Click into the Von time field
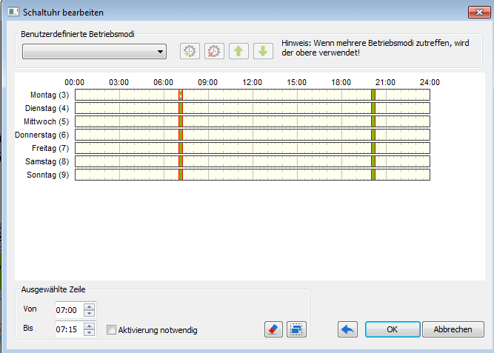The width and height of the screenshot is (494, 353). pyautogui.click(x=68, y=310)
